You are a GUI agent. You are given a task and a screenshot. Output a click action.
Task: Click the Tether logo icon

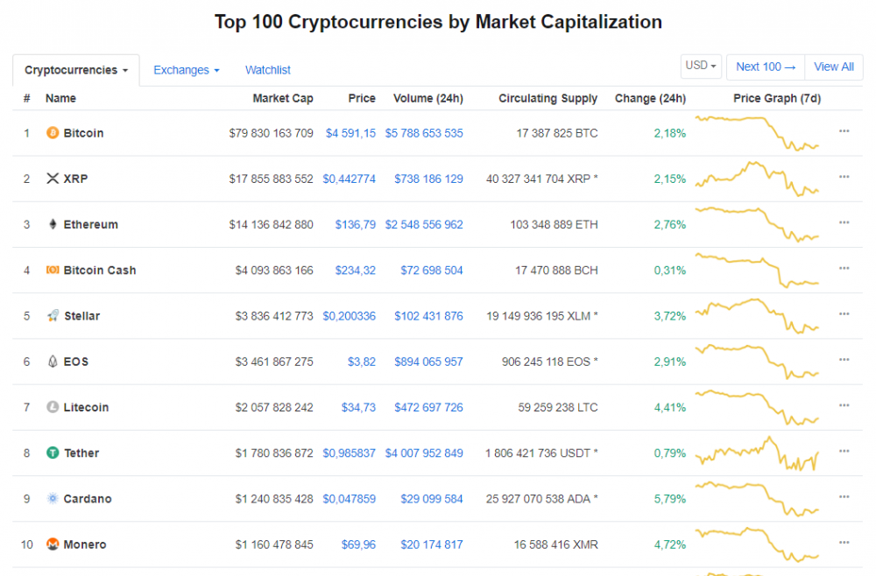[x=53, y=453]
